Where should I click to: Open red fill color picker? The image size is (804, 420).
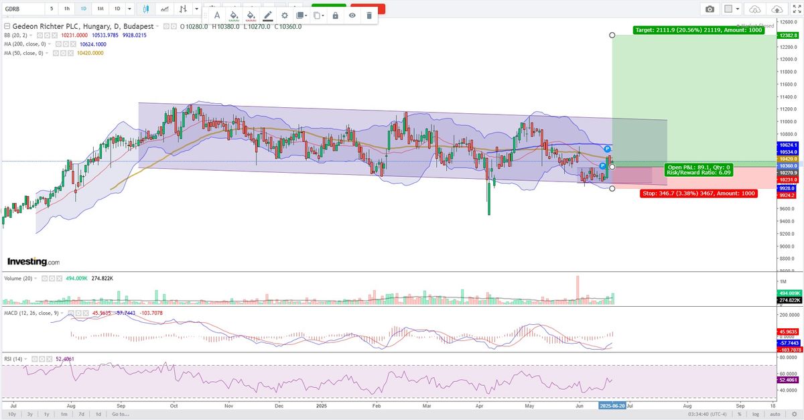coord(251,15)
